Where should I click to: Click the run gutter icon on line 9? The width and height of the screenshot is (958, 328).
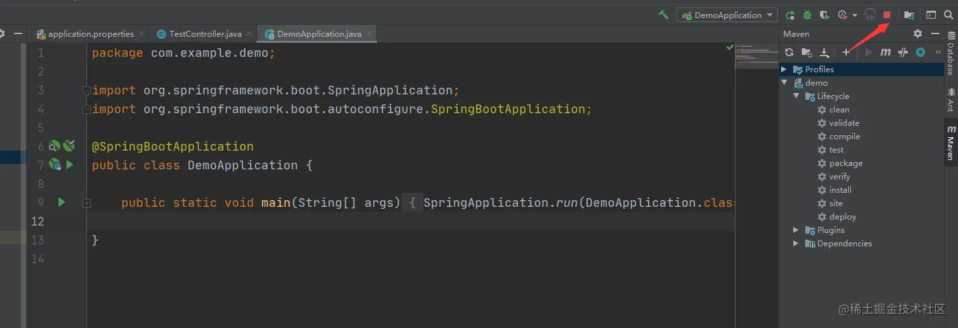pyautogui.click(x=62, y=201)
